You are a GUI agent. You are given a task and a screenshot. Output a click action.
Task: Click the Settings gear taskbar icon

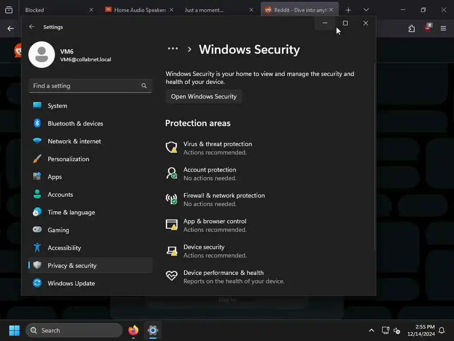(x=153, y=330)
